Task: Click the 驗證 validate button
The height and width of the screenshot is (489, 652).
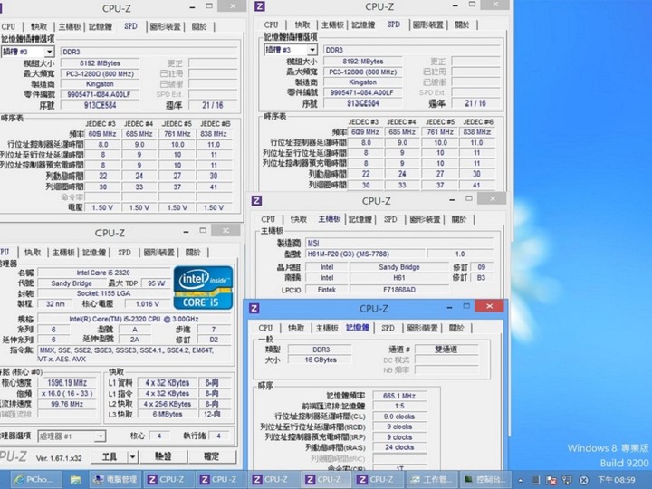Action: pos(163,456)
